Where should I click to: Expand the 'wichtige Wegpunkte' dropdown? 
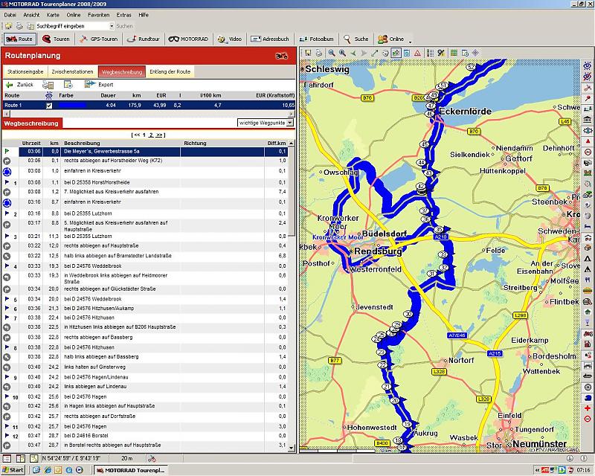[x=290, y=123]
